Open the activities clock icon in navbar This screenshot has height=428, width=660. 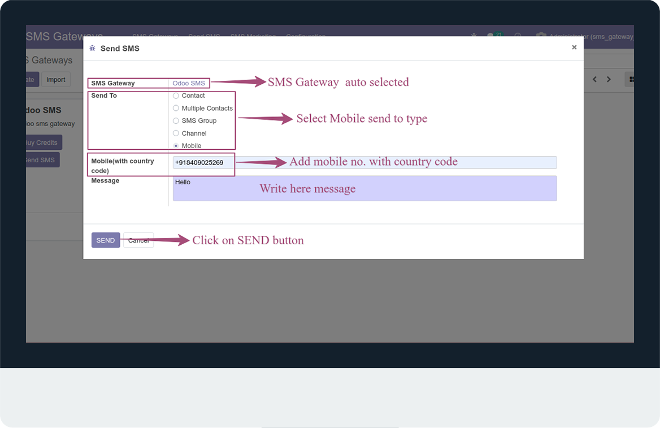click(518, 36)
